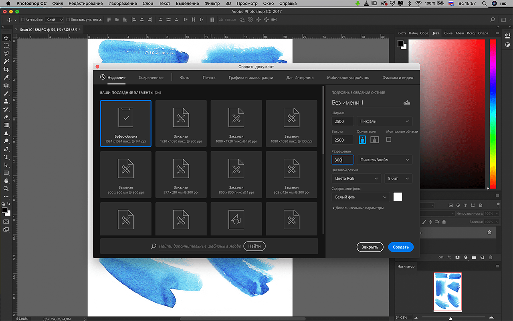Open the 8 бит depth dropdown
The height and width of the screenshot is (321, 513).
click(398, 179)
